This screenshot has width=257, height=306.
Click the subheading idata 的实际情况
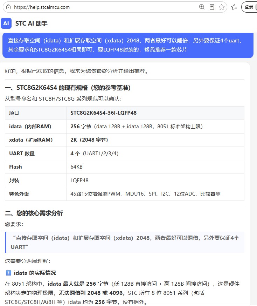pos(35,273)
